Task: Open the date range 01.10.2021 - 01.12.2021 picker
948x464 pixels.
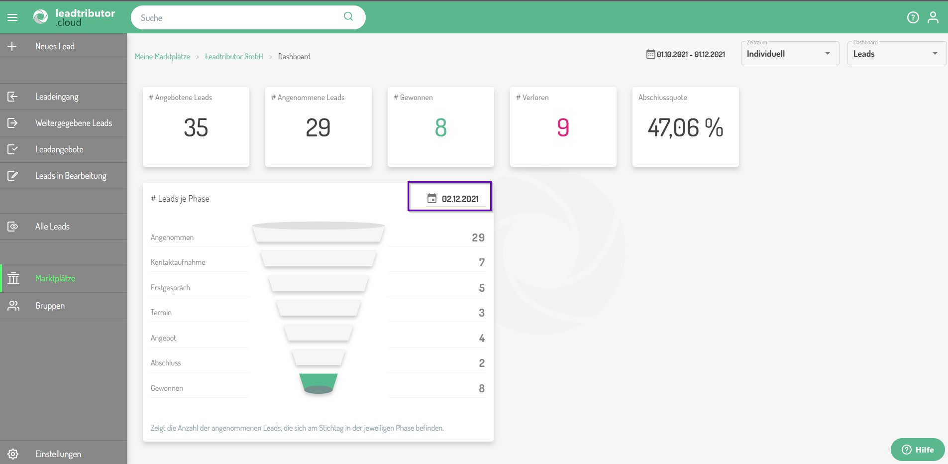Action: (x=686, y=54)
